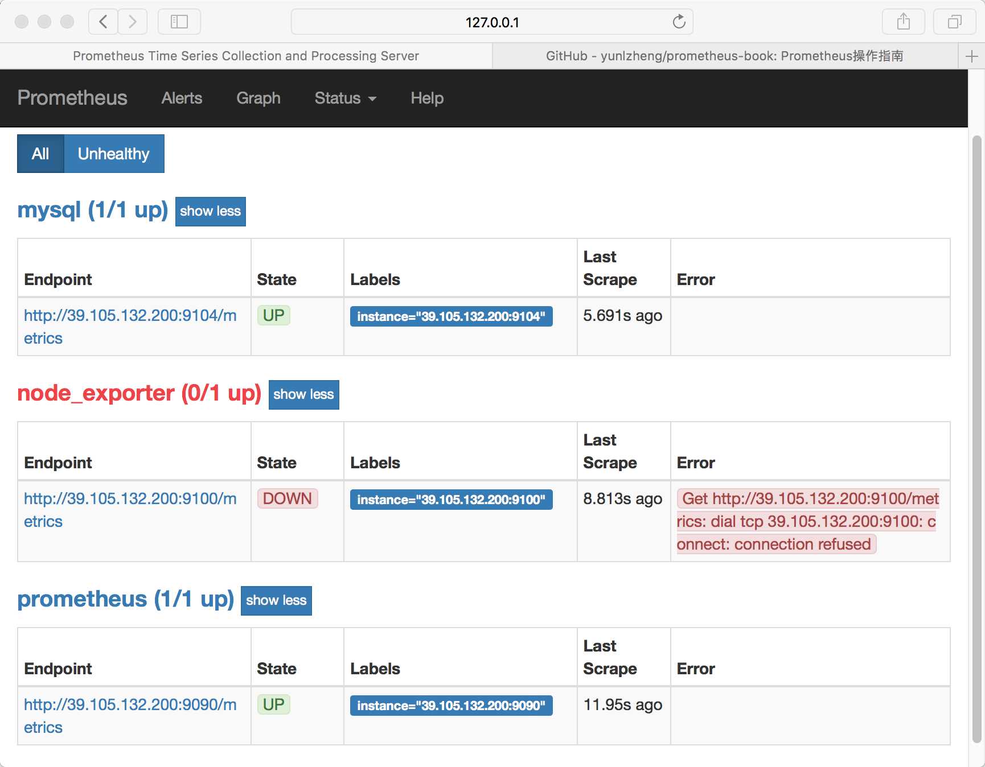Go forward with the browser forward arrow
Image resolution: width=985 pixels, height=767 pixels.
[133, 22]
